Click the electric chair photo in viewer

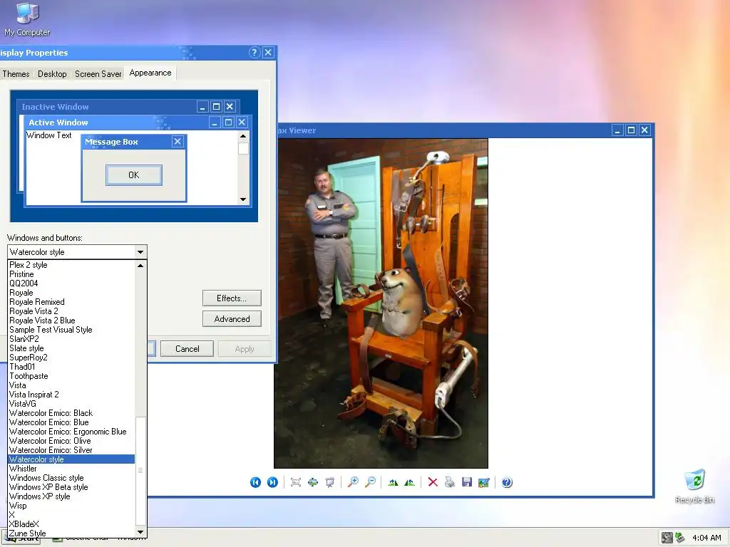coord(381,303)
